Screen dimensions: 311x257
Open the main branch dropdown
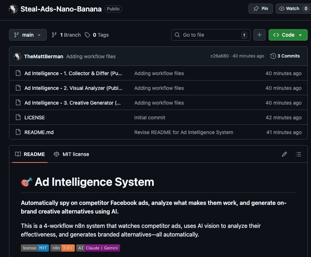tap(28, 35)
